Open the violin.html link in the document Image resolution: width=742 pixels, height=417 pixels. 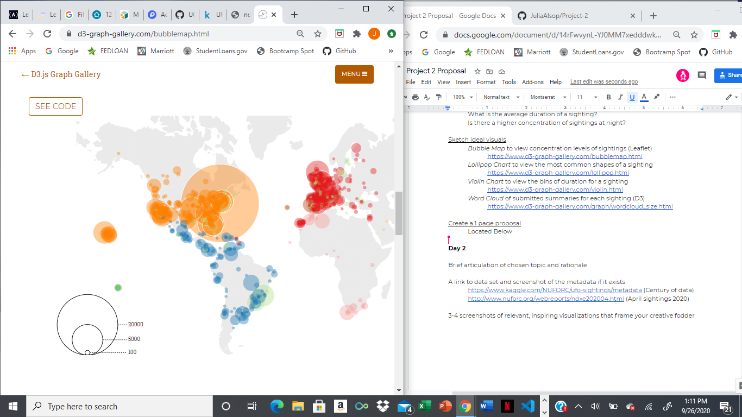tap(555, 189)
